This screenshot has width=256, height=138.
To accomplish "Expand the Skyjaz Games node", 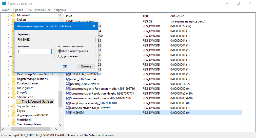I will (x=9, y=106).
